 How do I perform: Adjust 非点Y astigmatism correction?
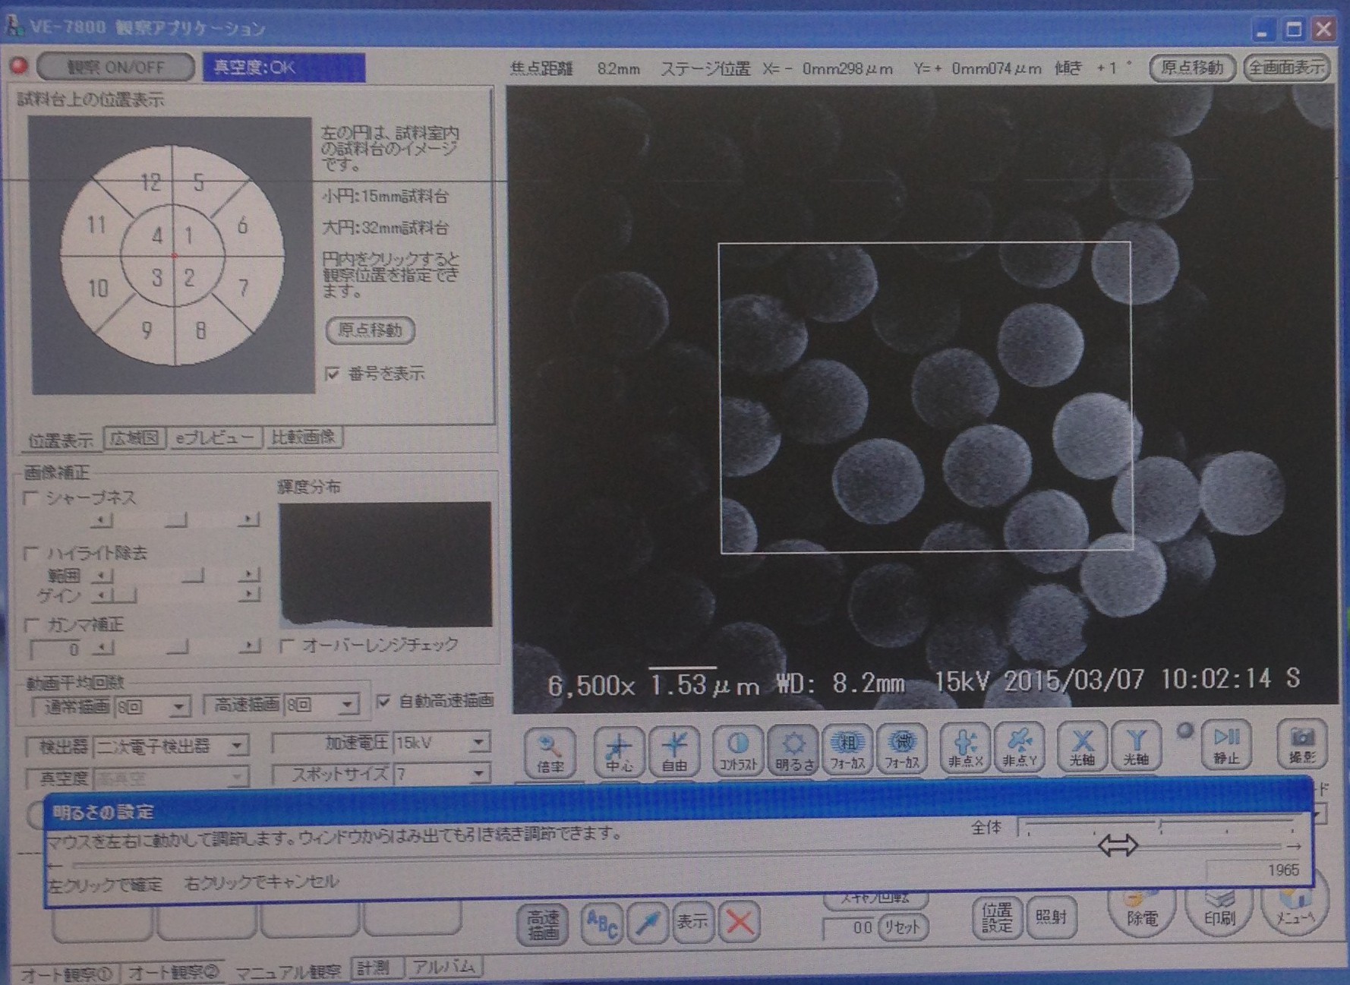1020,747
